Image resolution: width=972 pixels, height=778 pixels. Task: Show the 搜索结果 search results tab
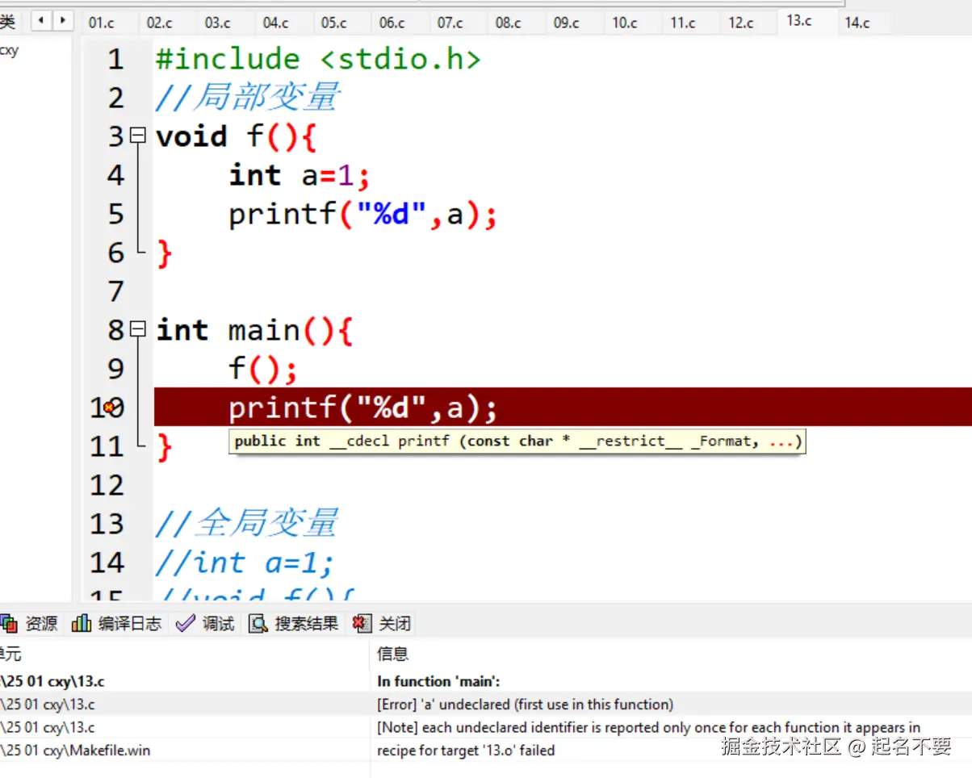pos(294,624)
